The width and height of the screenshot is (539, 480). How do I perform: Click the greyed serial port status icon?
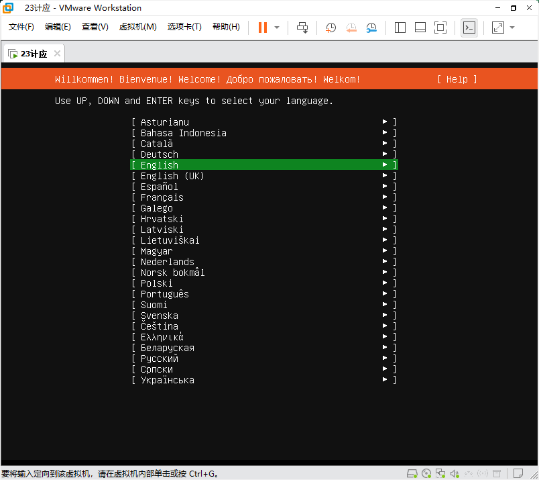[469, 474]
